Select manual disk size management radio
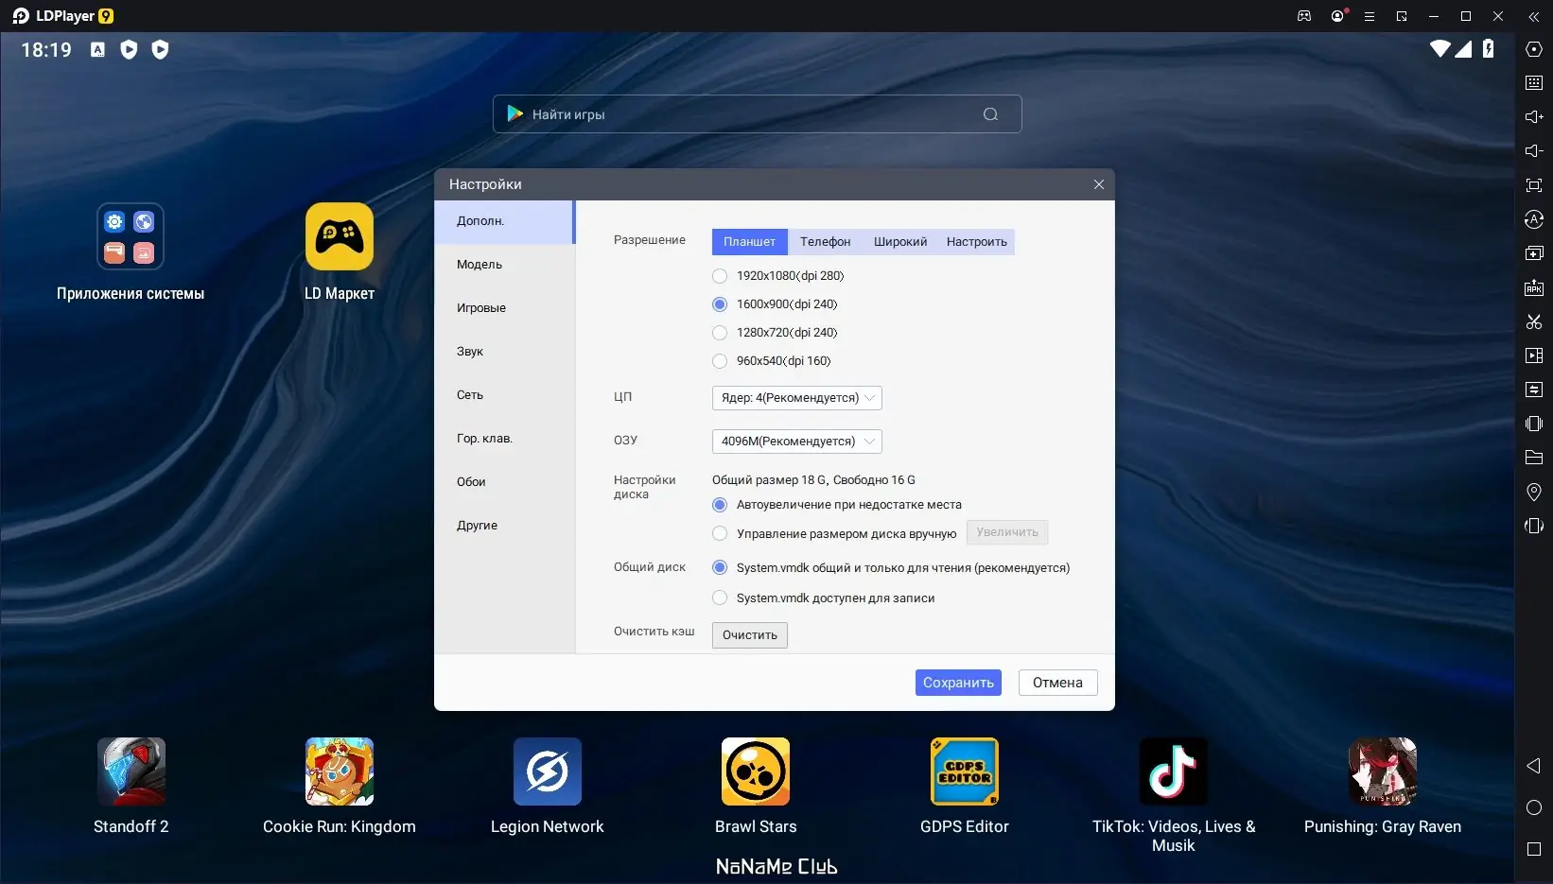 tap(720, 534)
